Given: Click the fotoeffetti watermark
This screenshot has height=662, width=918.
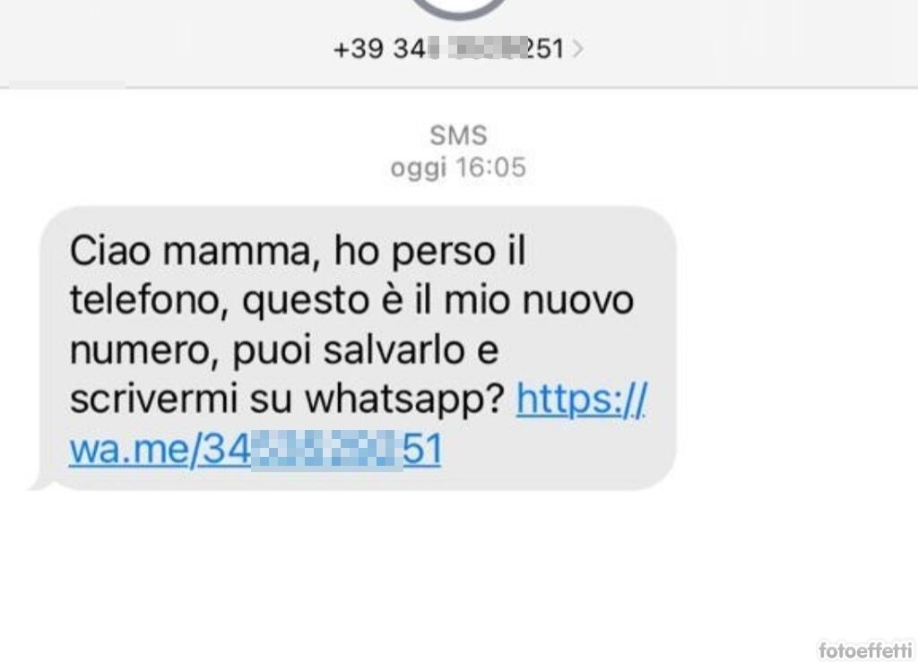Looking at the screenshot, I should tap(865, 649).
